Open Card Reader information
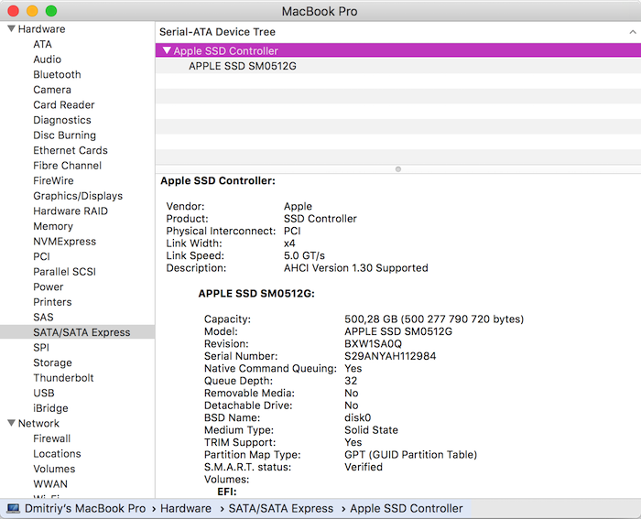641x519 pixels. coord(64,104)
